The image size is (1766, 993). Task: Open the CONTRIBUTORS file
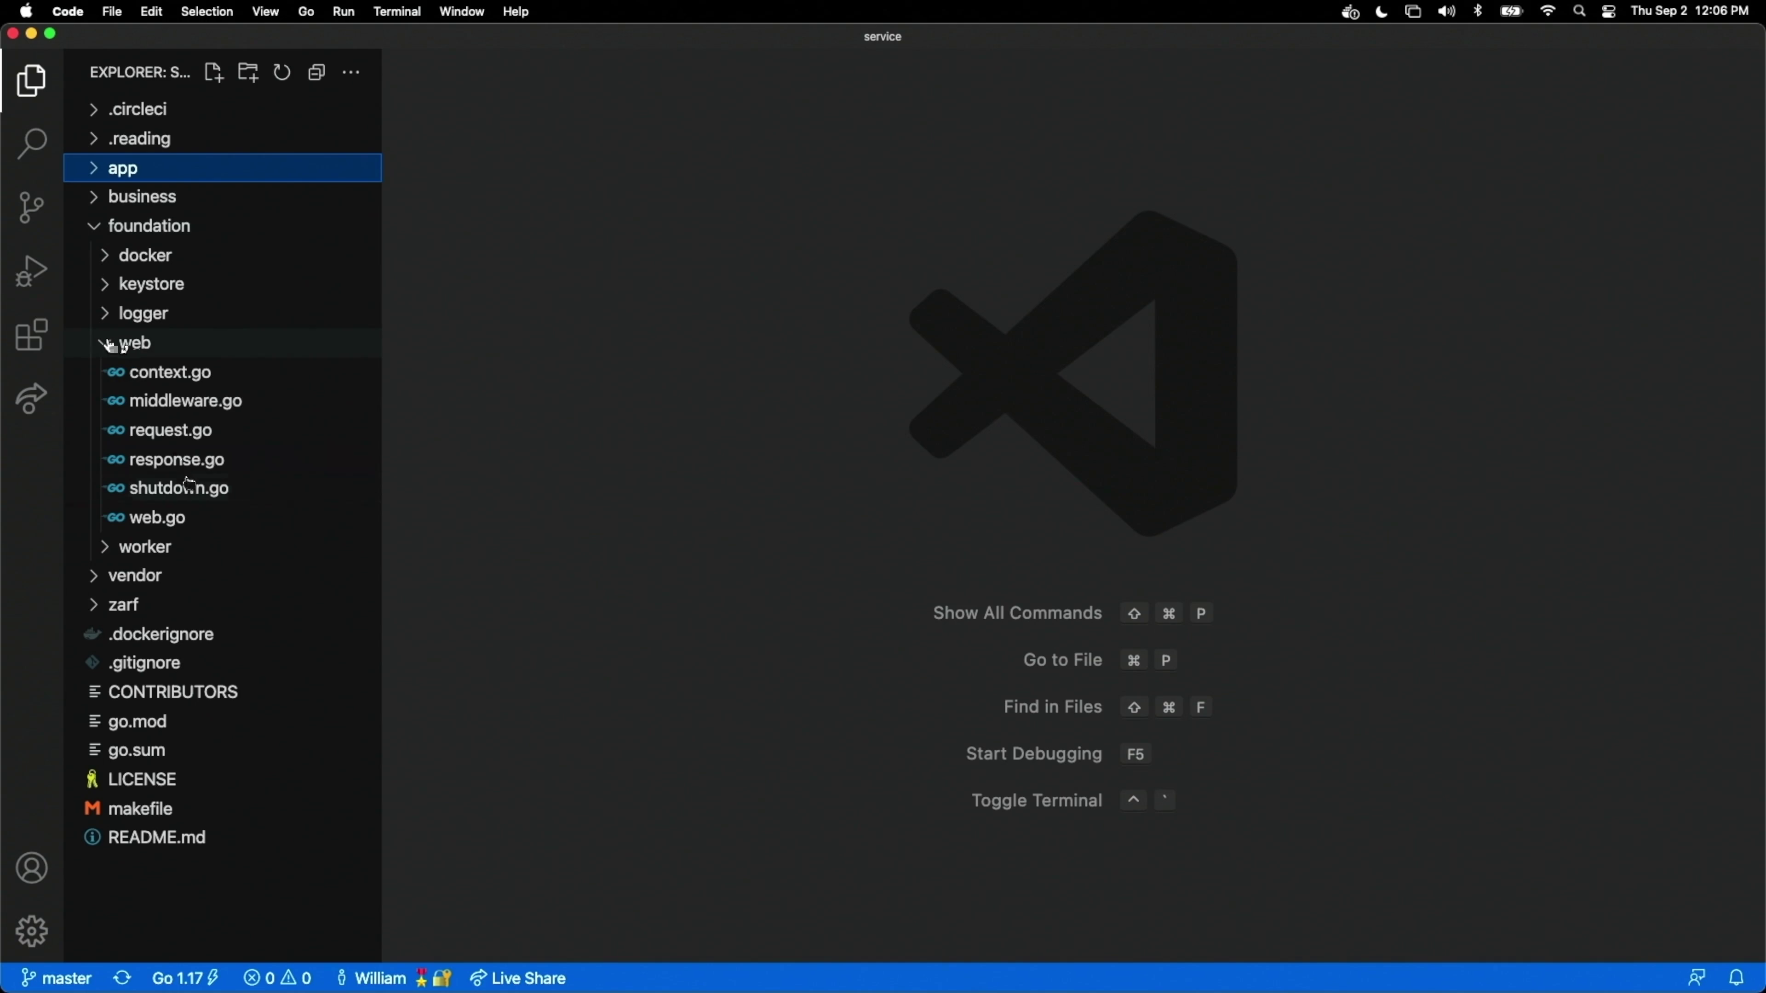point(222,692)
